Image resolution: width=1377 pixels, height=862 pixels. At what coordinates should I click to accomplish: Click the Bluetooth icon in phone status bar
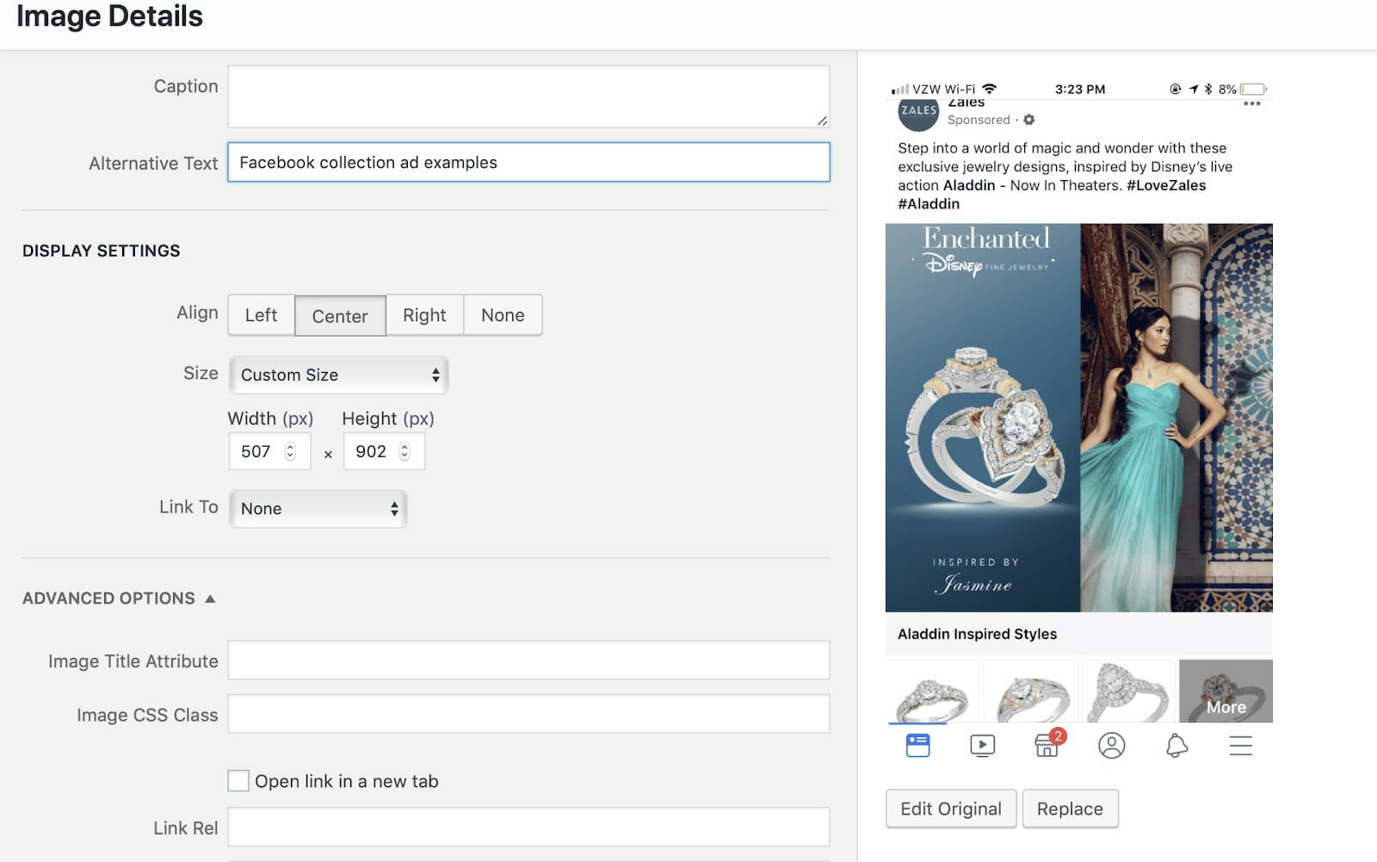pyautogui.click(x=1208, y=89)
